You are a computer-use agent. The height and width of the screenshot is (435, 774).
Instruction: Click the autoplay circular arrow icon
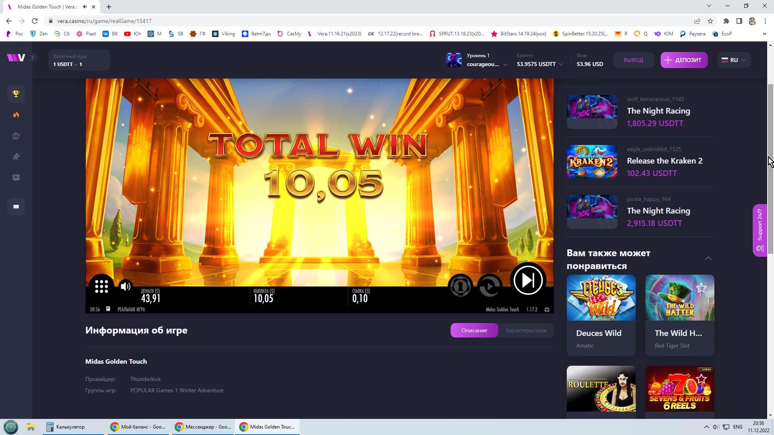click(x=489, y=286)
